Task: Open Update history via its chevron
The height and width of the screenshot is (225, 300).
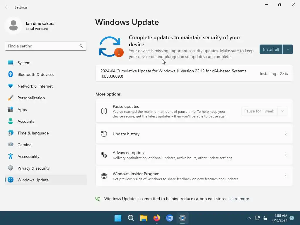Action: tap(285, 134)
